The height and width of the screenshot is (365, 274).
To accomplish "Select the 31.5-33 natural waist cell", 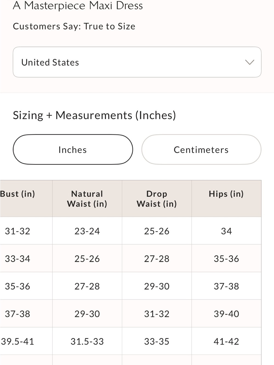I will [87, 341].
